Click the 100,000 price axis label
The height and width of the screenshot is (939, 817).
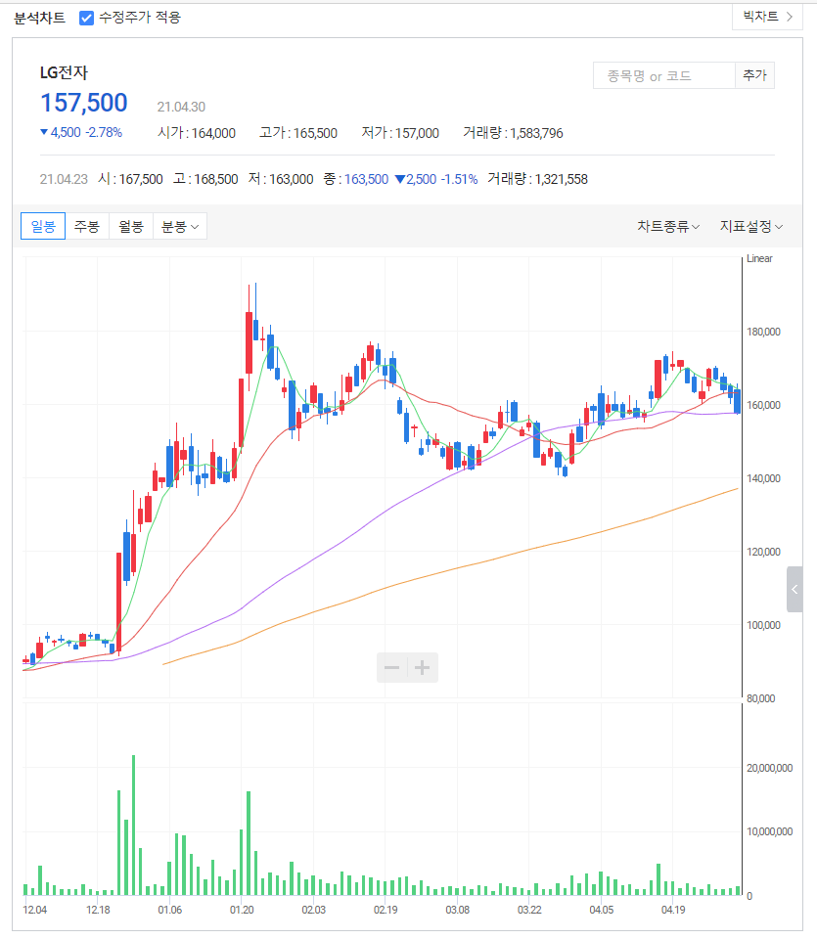point(763,625)
